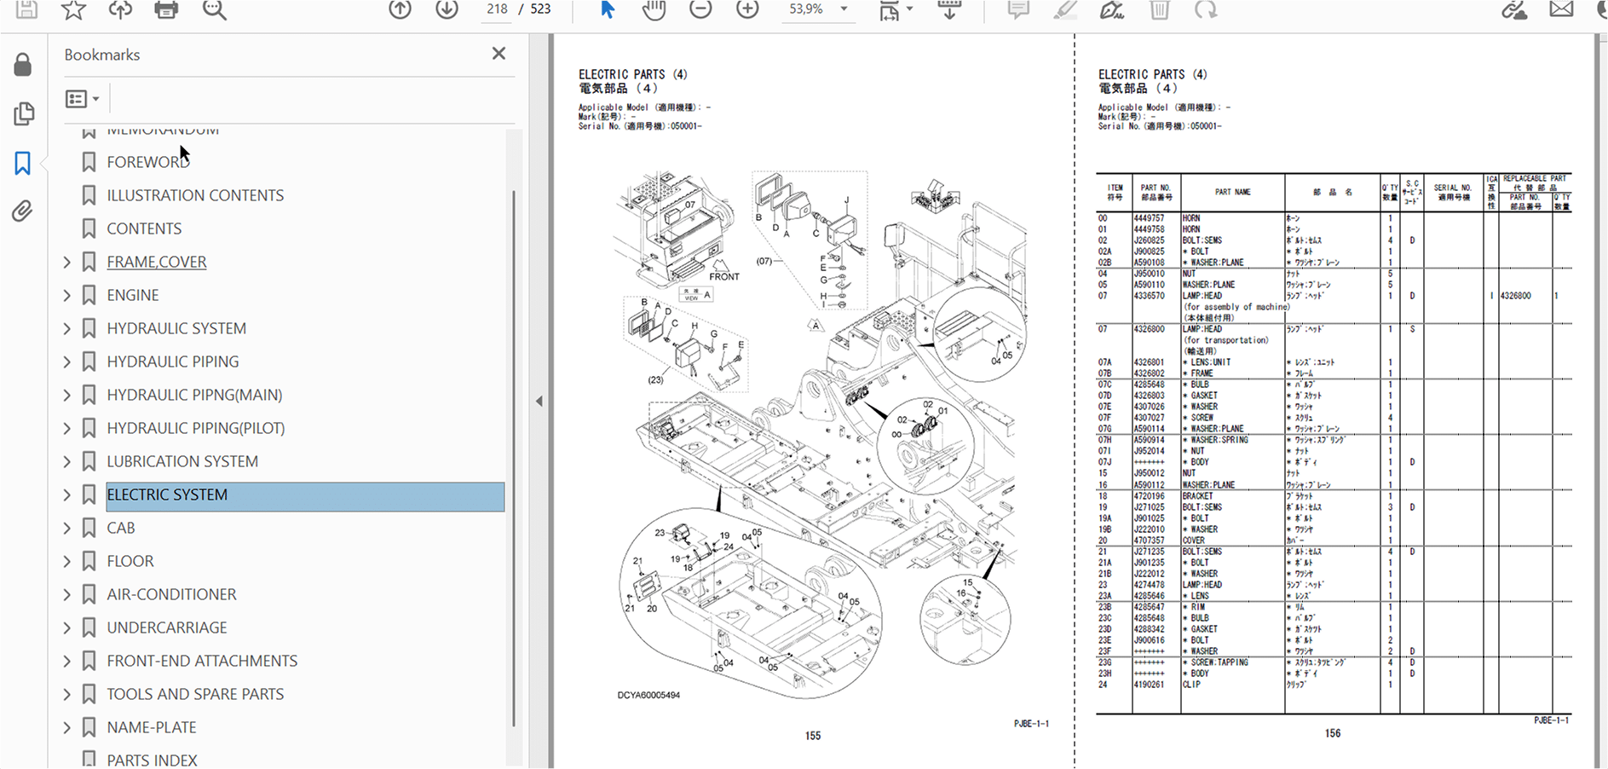
Task: Go to next page with down arrow
Action: (x=447, y=9)
